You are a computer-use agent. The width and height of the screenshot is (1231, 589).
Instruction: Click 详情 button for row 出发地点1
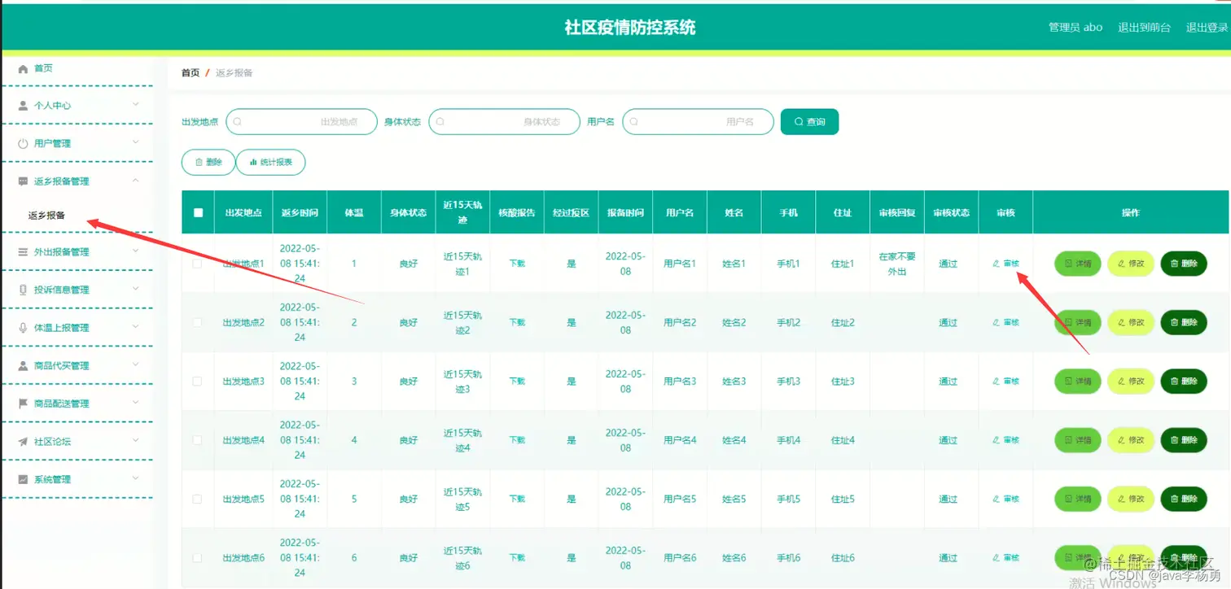(x=1078, y=264)
